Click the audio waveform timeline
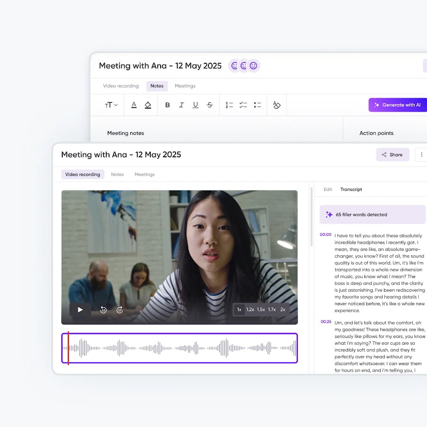 tap(179, 348)
